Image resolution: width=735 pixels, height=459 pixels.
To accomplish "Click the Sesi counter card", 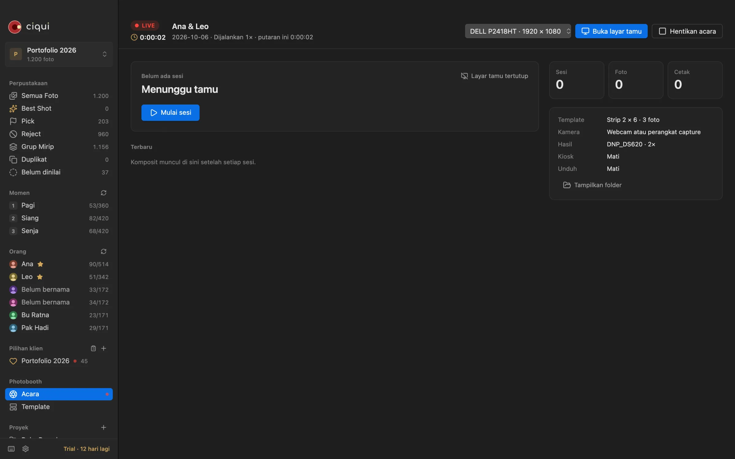I will point(577,80).
